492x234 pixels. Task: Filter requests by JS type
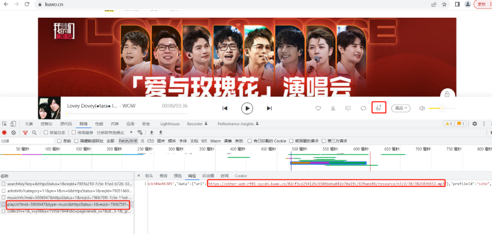tap(142, 141)
